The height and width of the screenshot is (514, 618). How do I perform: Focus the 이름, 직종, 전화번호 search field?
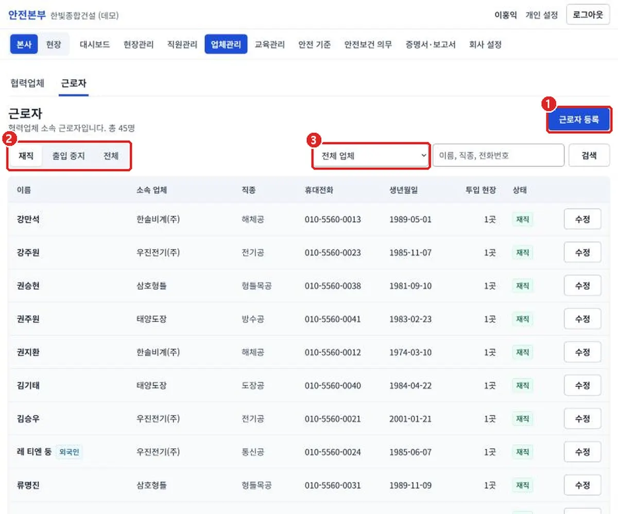(499, 155)
